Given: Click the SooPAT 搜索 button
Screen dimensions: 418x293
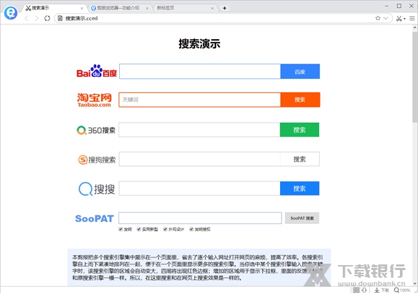Looking at the screenshot, I should coord(302,218).
